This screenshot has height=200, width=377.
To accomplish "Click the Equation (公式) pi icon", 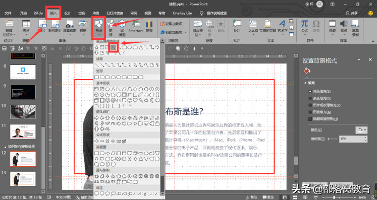I will tap(305, 24).
